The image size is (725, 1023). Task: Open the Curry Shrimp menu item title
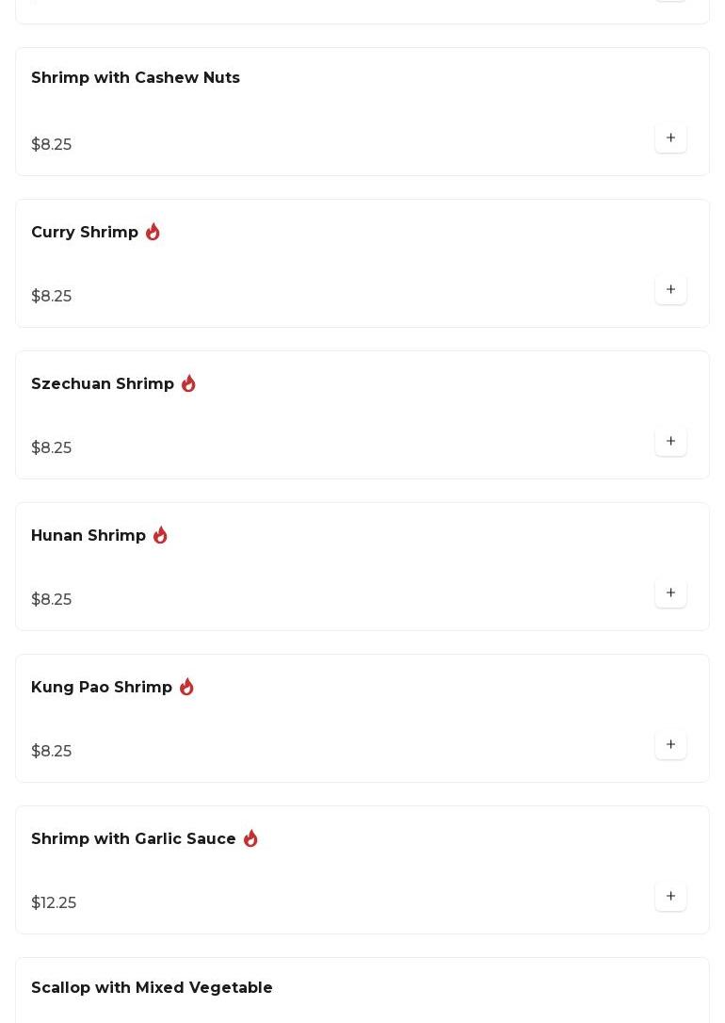pyautogui.click(x=85, y=233)
